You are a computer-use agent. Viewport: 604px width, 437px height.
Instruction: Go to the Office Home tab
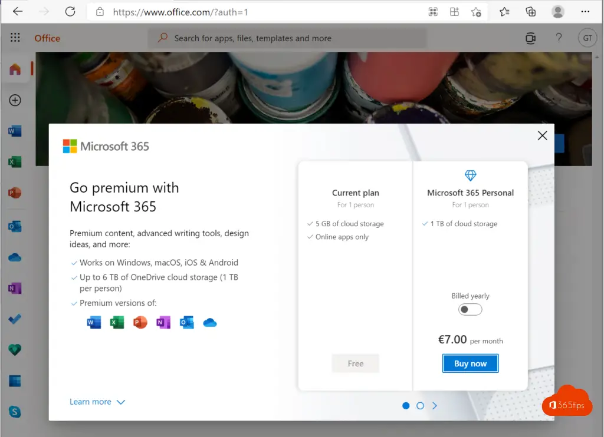click(15, 69)
